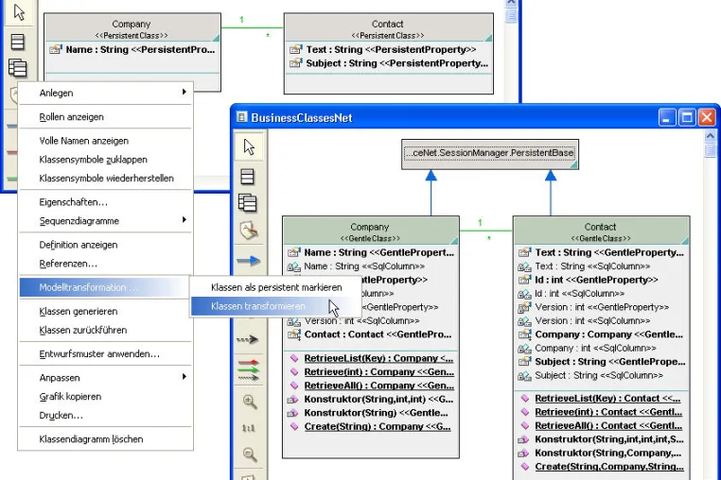Select Rollen anzeigen in context menu
Image resolution: width=721 pixels, height=480 pixels.
click(x=72, y=117)
